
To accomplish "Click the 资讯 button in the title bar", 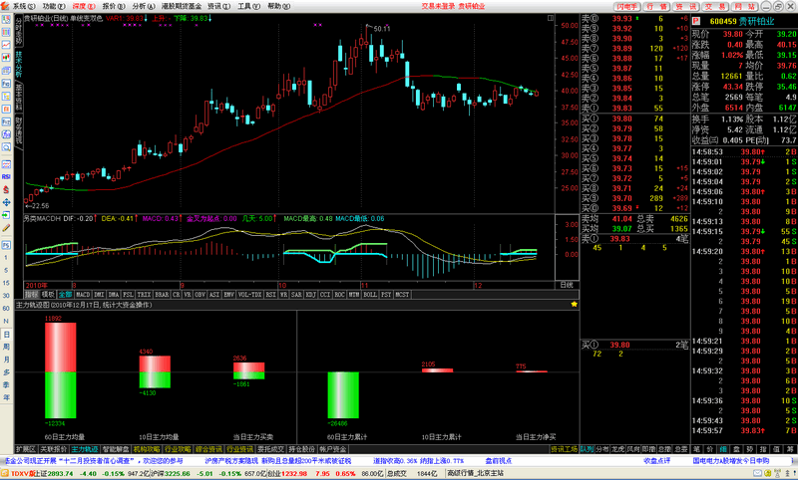I will (x=686, y=6).
